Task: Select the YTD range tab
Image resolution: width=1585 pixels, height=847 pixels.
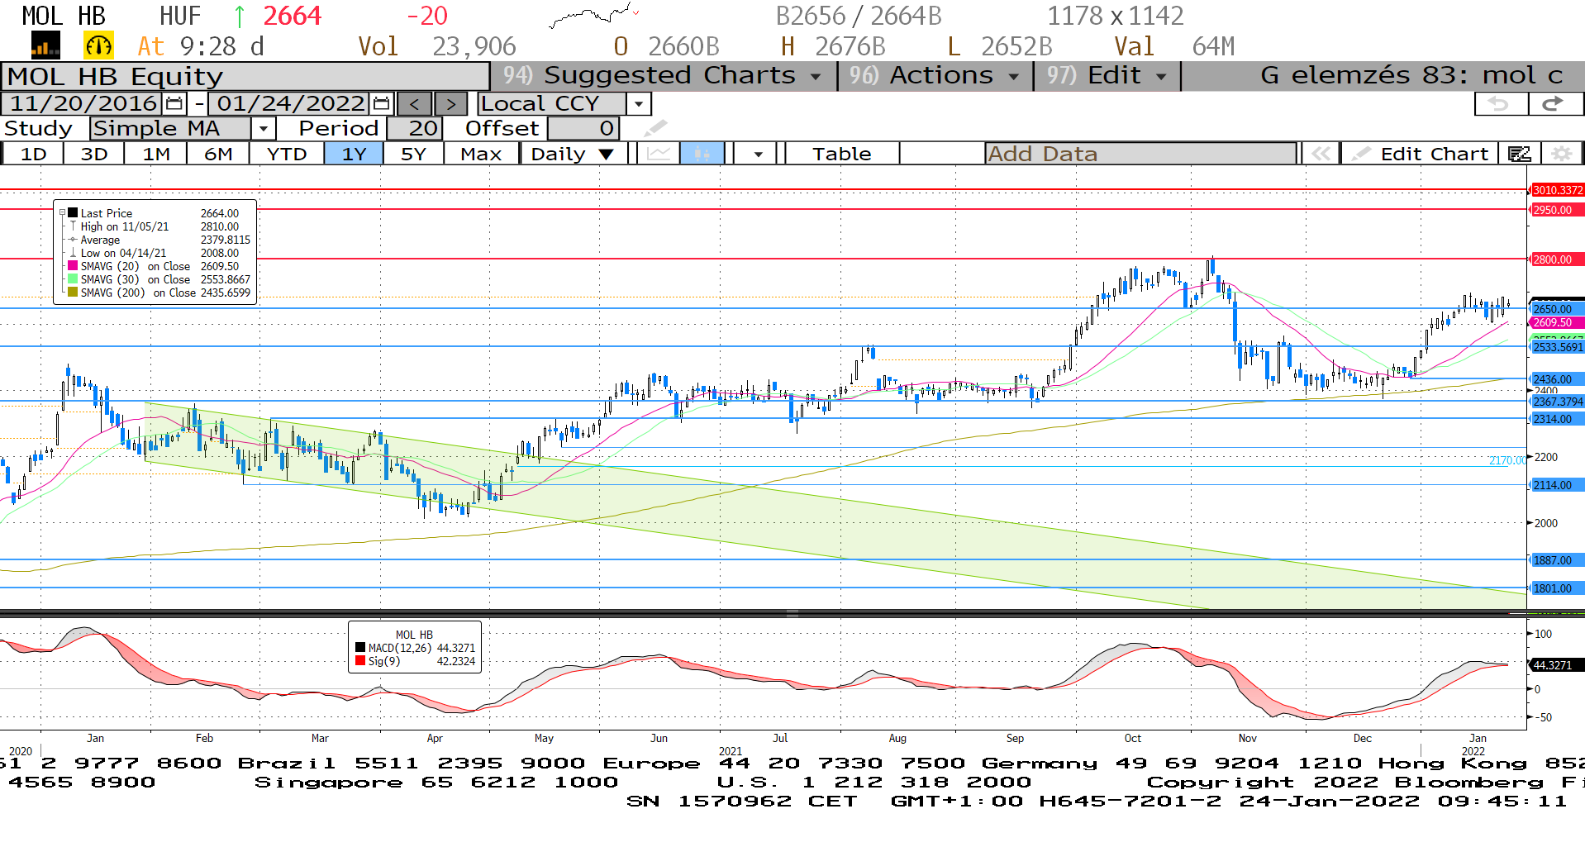Action: [287, 154]
